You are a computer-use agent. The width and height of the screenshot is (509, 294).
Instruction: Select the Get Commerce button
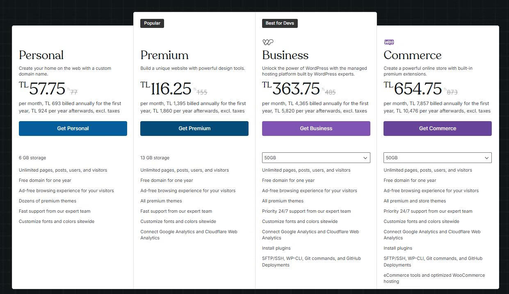437,129
